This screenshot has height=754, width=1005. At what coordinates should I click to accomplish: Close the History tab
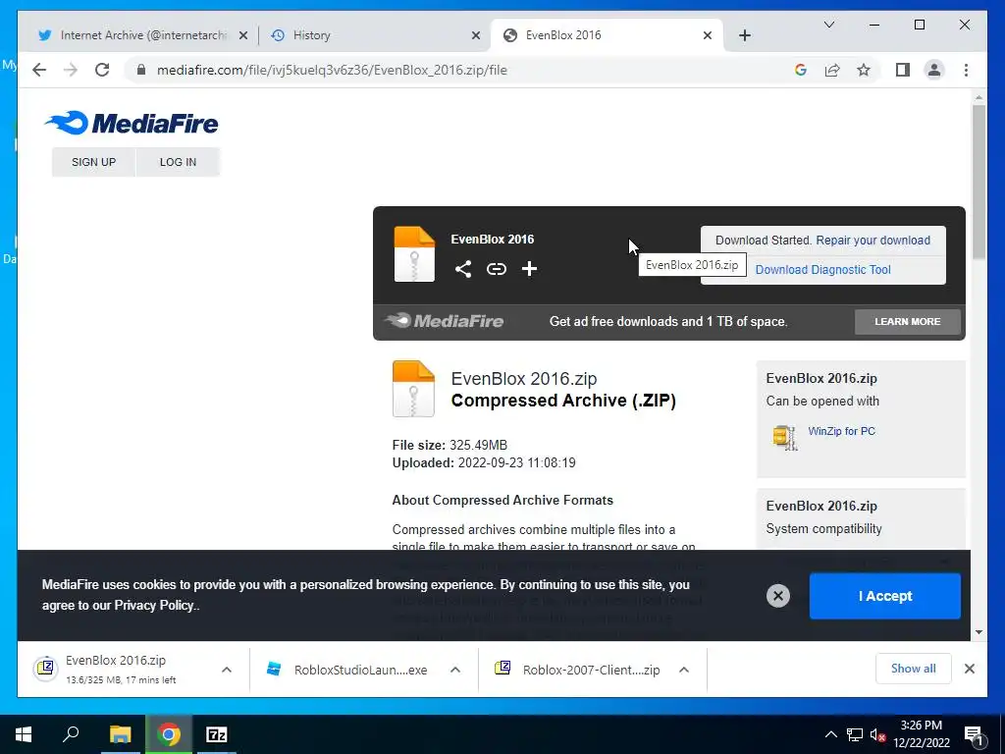[x=476, y=35]
